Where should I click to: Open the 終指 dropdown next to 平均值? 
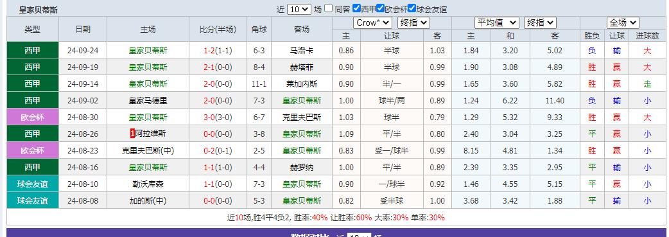point(540,22)
